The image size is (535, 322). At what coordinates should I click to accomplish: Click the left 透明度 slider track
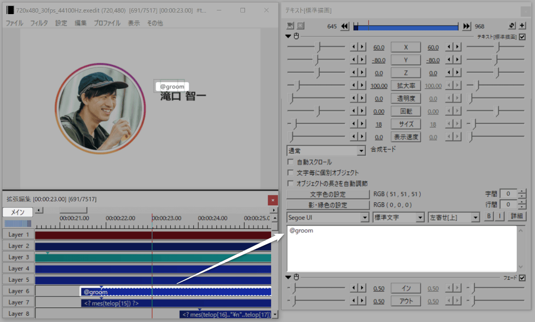[317, 98]
